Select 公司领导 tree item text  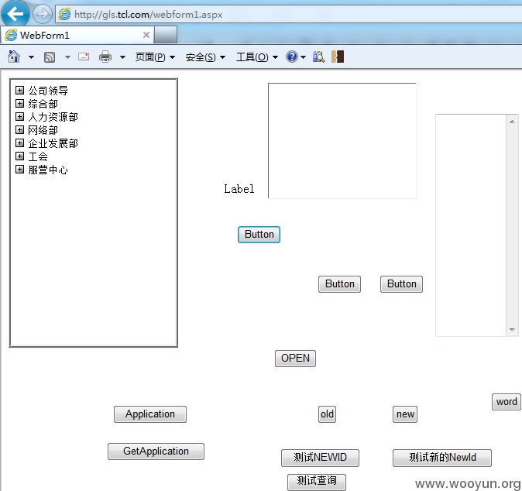pos(48,90)
